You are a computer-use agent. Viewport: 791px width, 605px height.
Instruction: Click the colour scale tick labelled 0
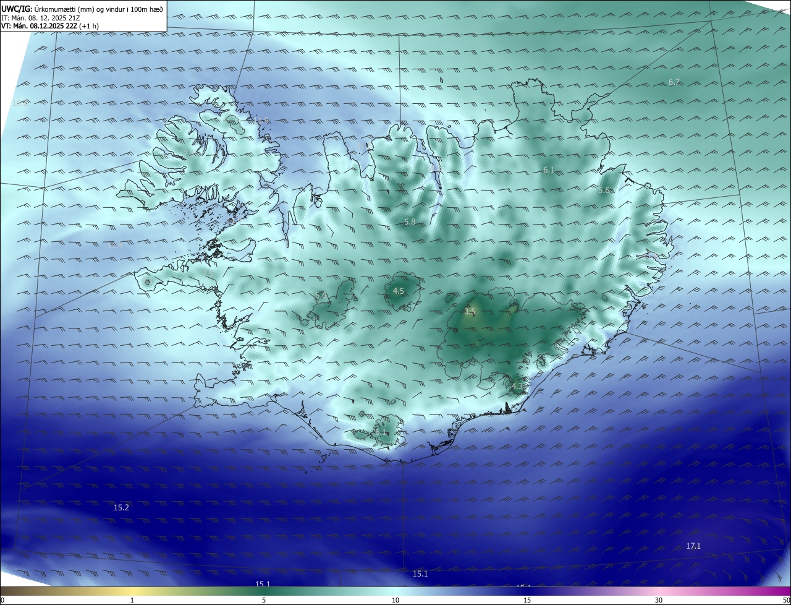point(2,600)
